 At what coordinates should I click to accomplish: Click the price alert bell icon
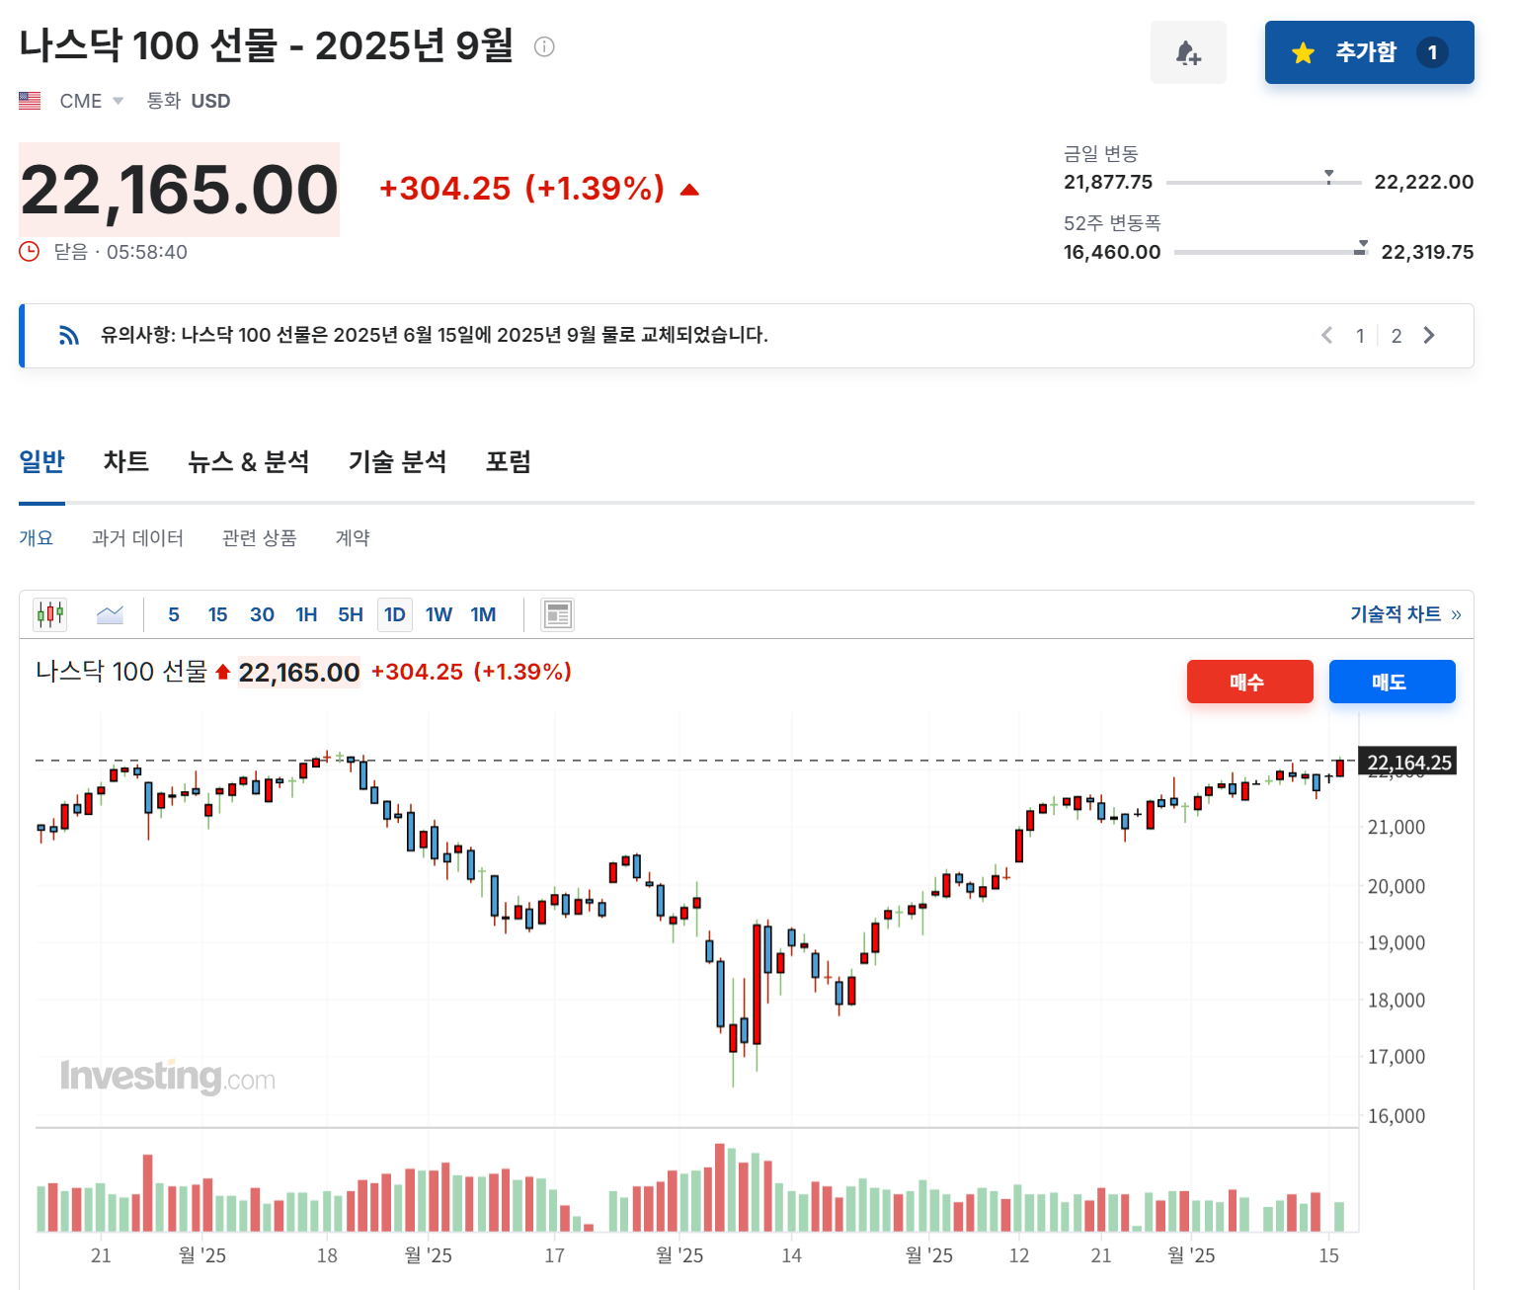click(x=1188, y=52)
